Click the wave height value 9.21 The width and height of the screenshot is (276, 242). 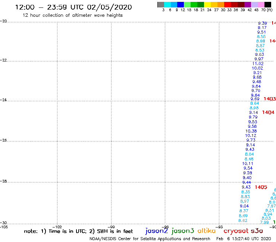[257, 73]
